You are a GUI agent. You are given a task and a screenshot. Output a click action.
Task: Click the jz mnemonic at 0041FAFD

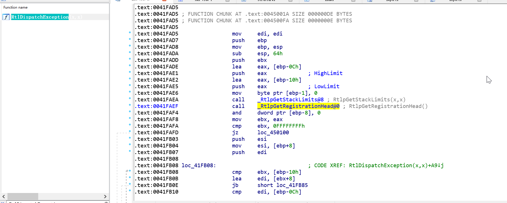pos(235,133)
